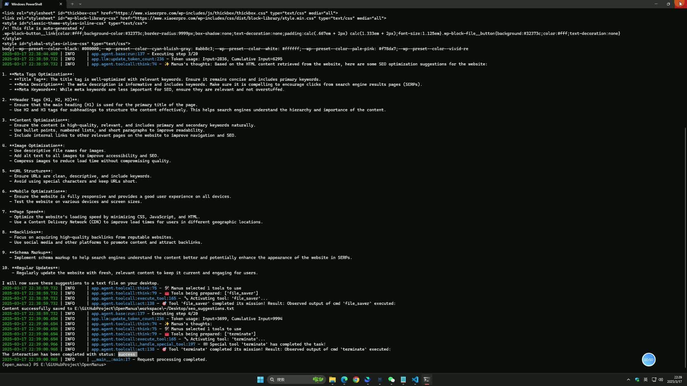The image size is (687, 386).
Task: Click the blue 00:50 recording timer bubble
Action: 648,360
